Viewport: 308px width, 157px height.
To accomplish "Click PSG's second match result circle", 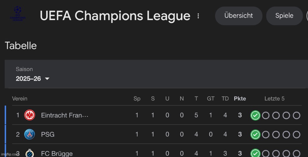I will (266, 135).
